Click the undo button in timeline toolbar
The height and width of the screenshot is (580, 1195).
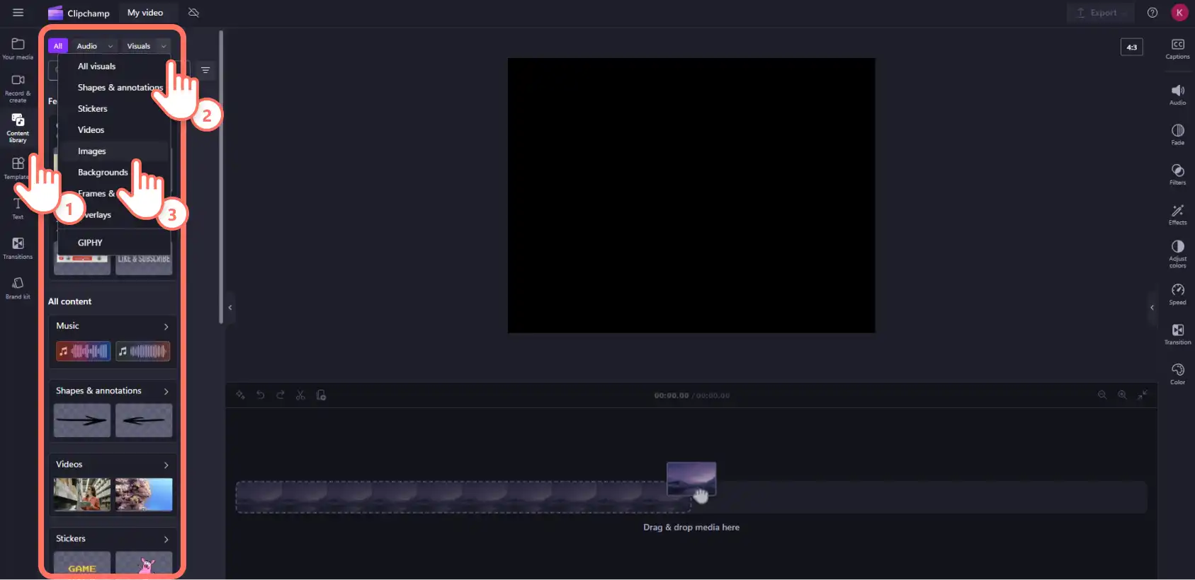tap(260, 395)
